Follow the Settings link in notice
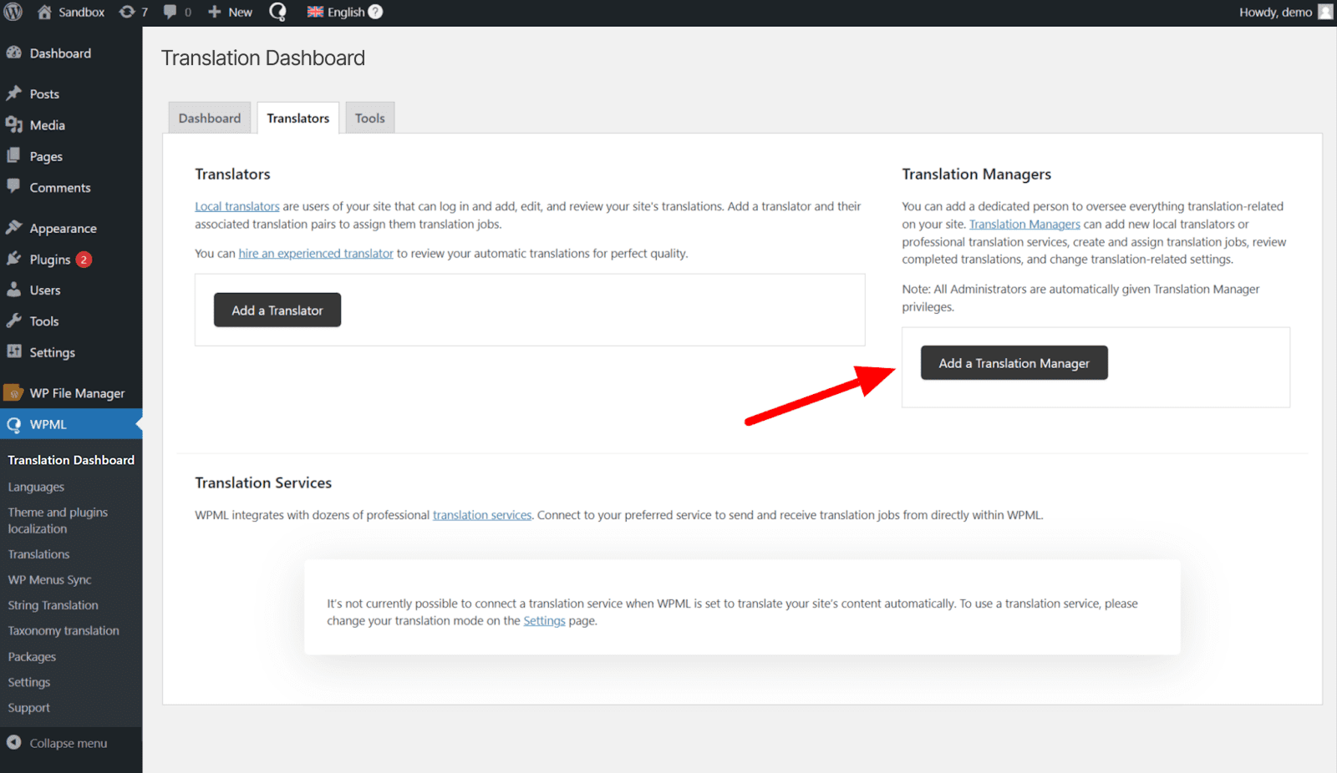The image size is (1337, 773). pyautogui.click(x=544, y=621)
